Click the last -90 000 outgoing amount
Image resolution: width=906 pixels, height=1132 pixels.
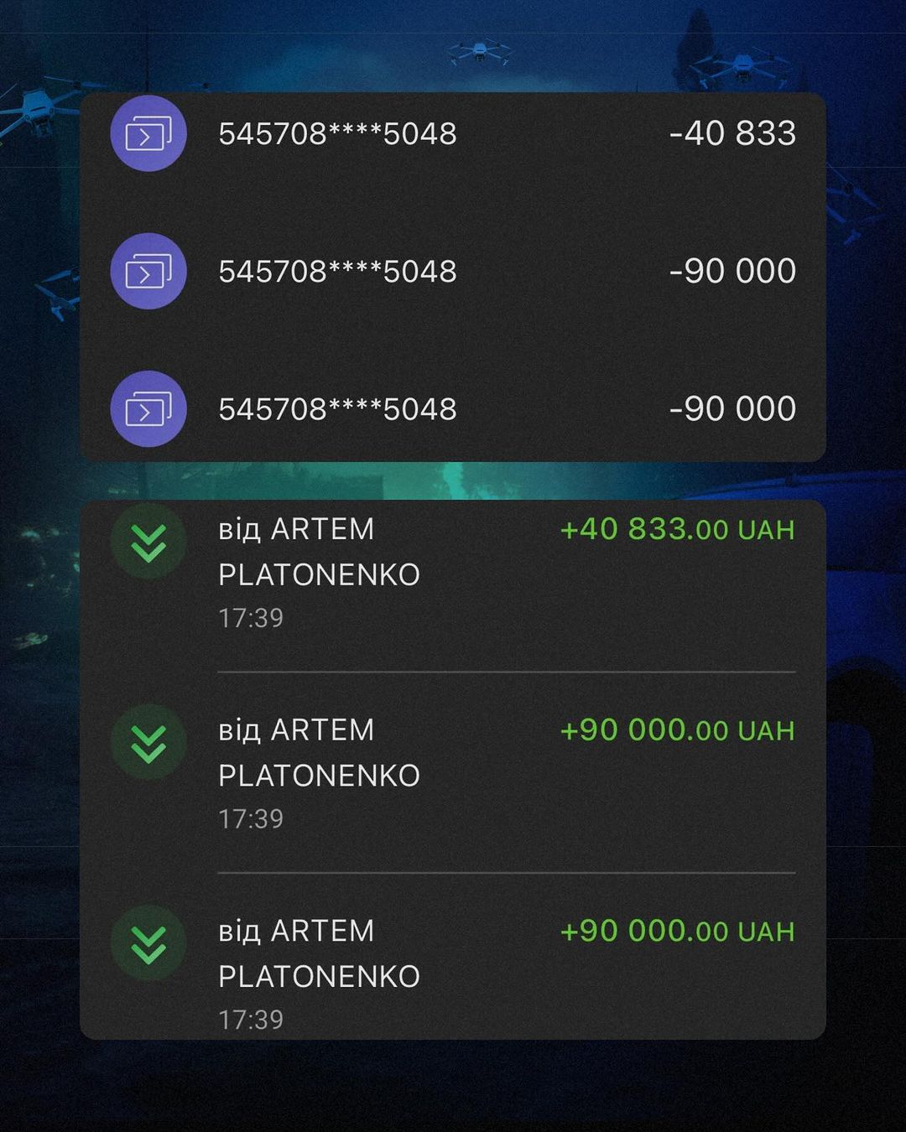click(x=732, y=408)
